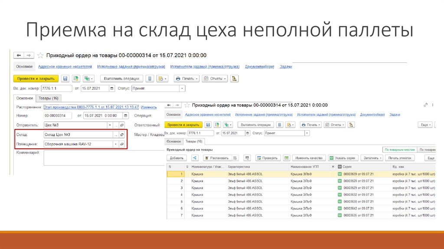The height and width of the screenshot is (249, 444).
Task: Click the get-link icon at the front window's top right
Action: coord(427,105)
